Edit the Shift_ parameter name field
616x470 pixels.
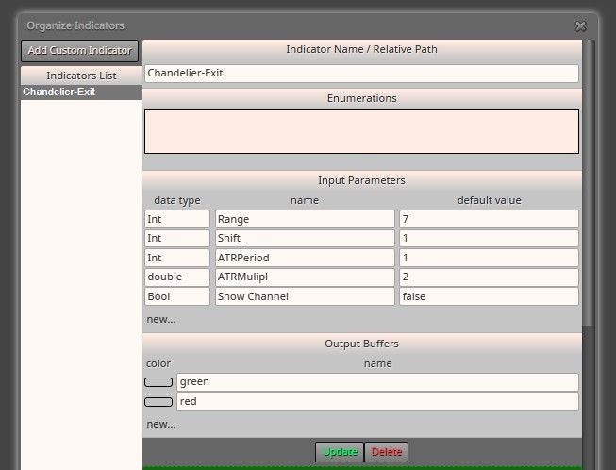pyautogui.click(x=305, y=238)
